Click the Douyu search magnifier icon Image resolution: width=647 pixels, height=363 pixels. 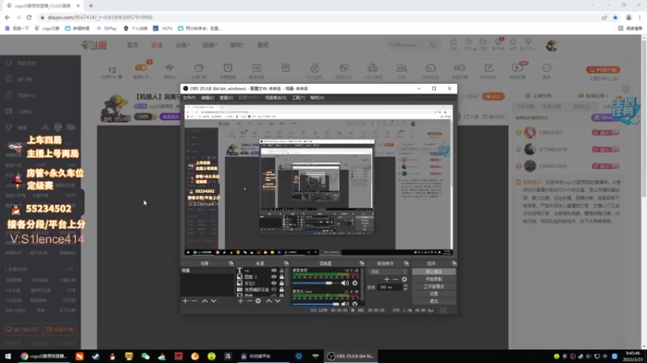(433, 45)
